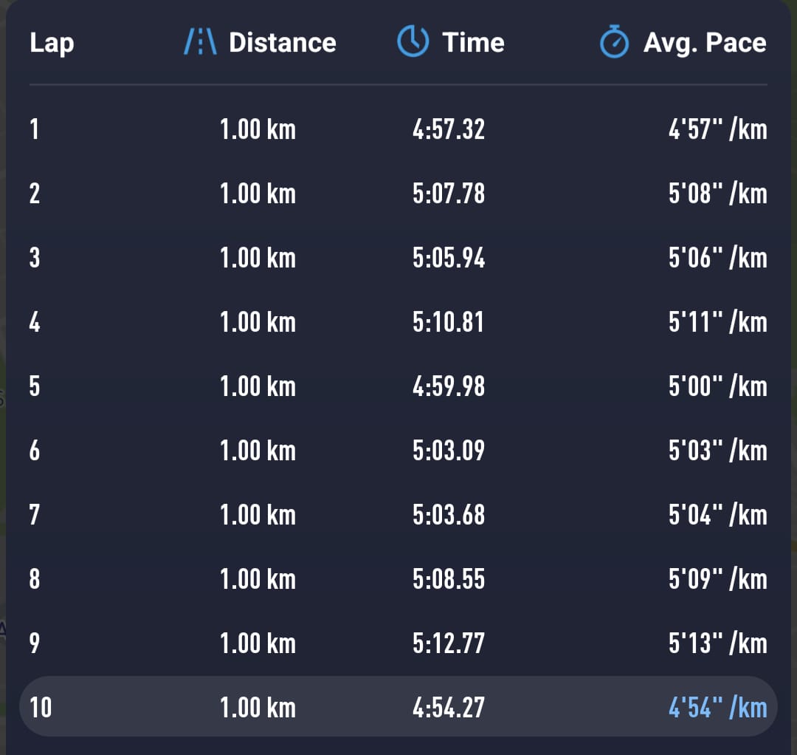Select lap 1 row number
797x755 pixels.
click(34, 130)
